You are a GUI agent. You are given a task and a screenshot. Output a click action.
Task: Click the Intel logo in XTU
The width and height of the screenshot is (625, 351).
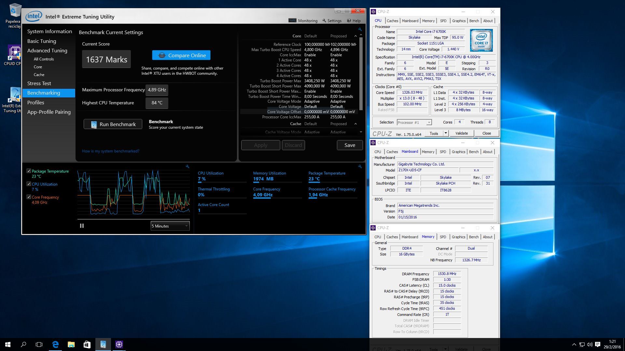pyautogui.click(x=34, y=16)
